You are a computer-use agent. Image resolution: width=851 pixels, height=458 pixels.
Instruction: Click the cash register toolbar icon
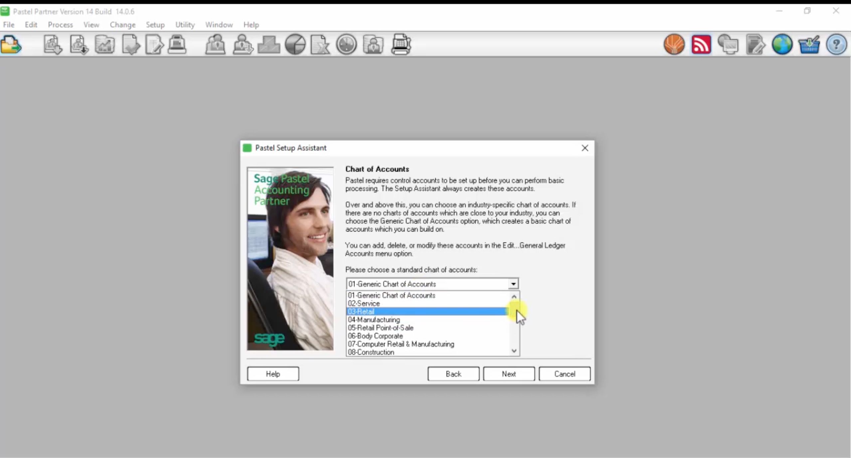click(x=177, y=44)
